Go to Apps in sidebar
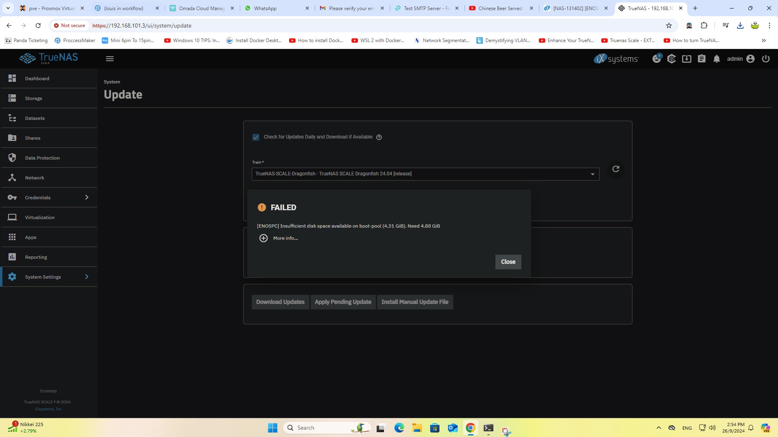The image size is (778, 437). tap(31, 237)
